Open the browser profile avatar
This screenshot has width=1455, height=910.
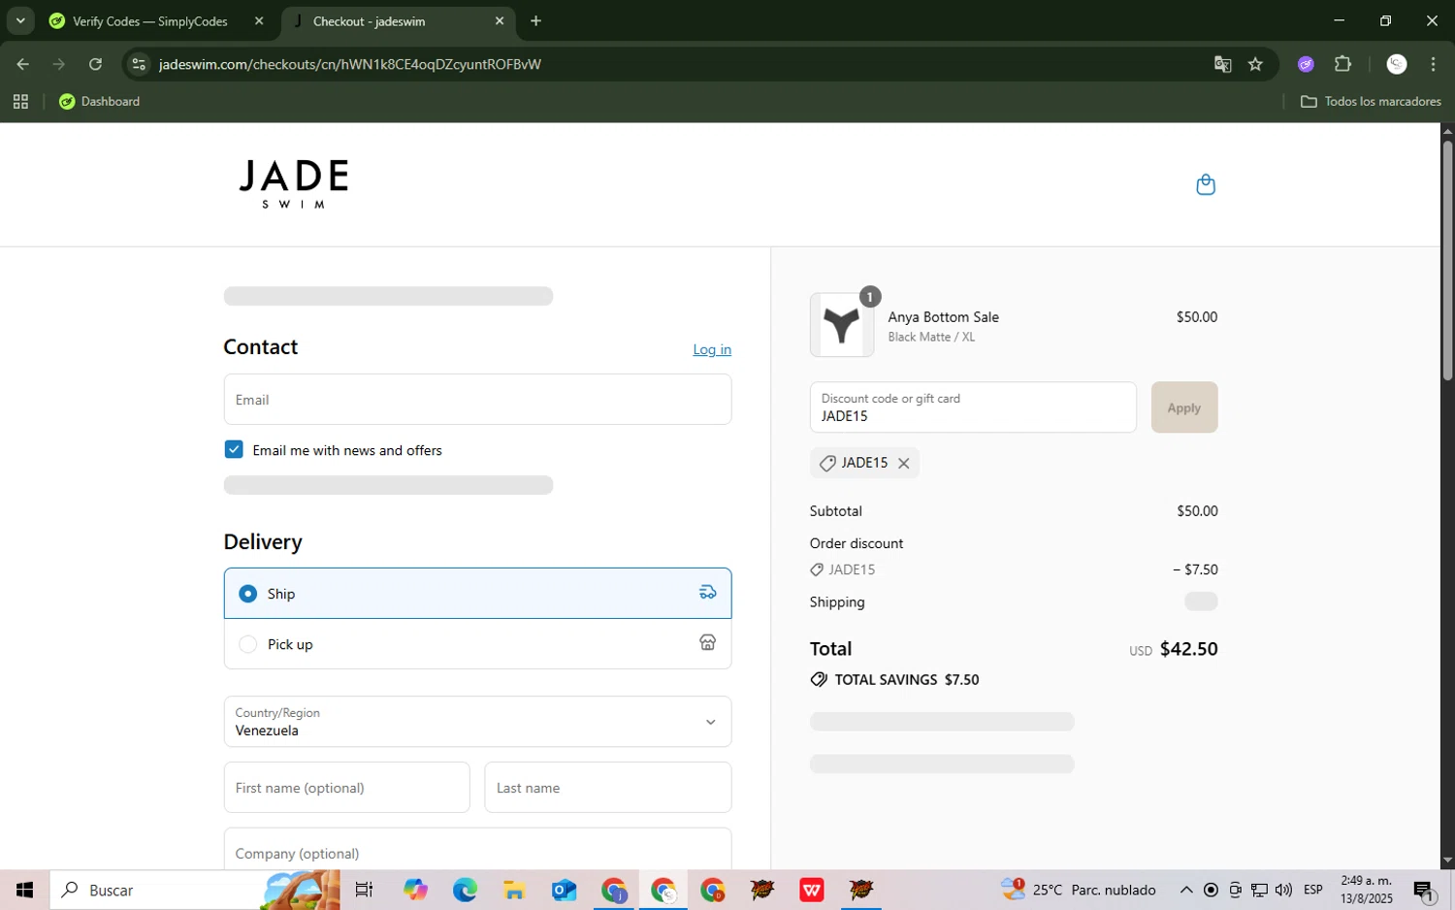[x=1397, y=64]
